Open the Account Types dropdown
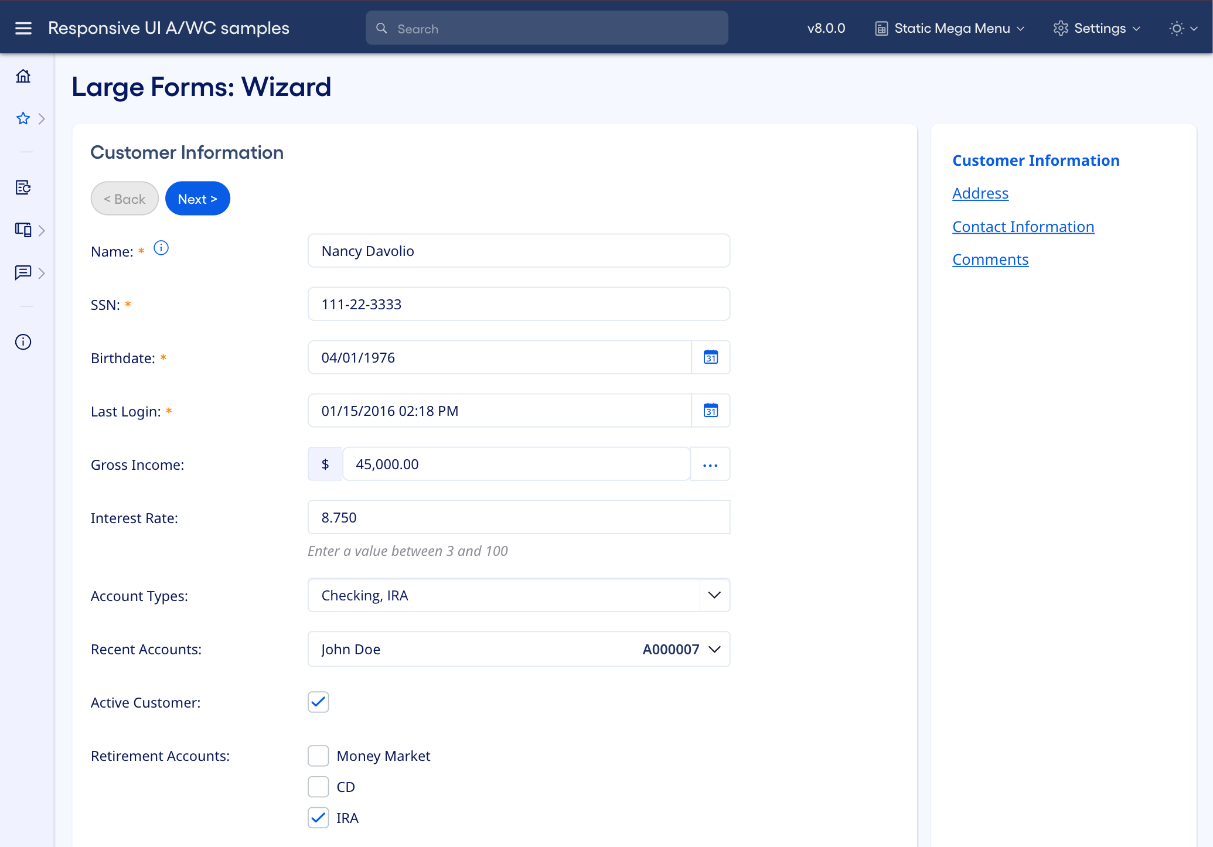1213x847 pixels. coord(714,595)
